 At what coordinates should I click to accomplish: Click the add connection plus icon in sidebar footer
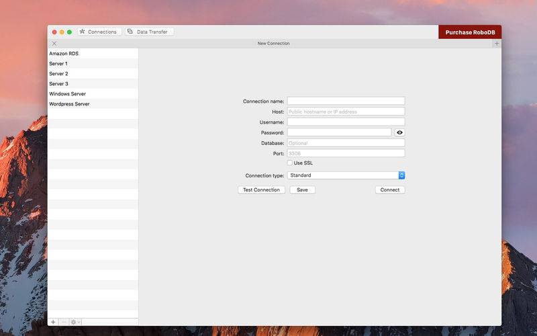53,322
